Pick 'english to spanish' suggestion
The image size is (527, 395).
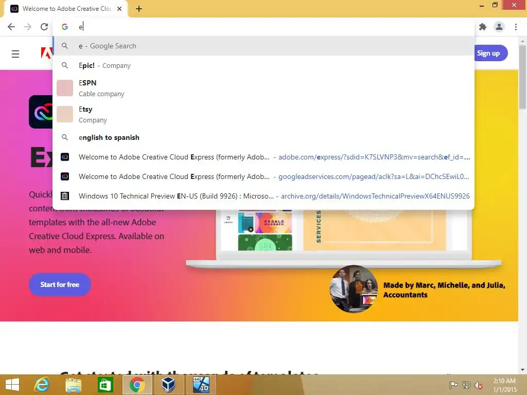pos(263,137)
